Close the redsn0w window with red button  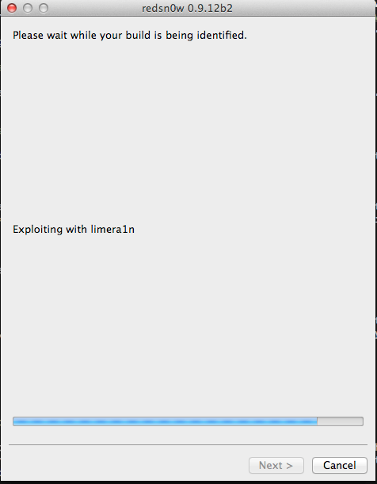click(12, 8)
